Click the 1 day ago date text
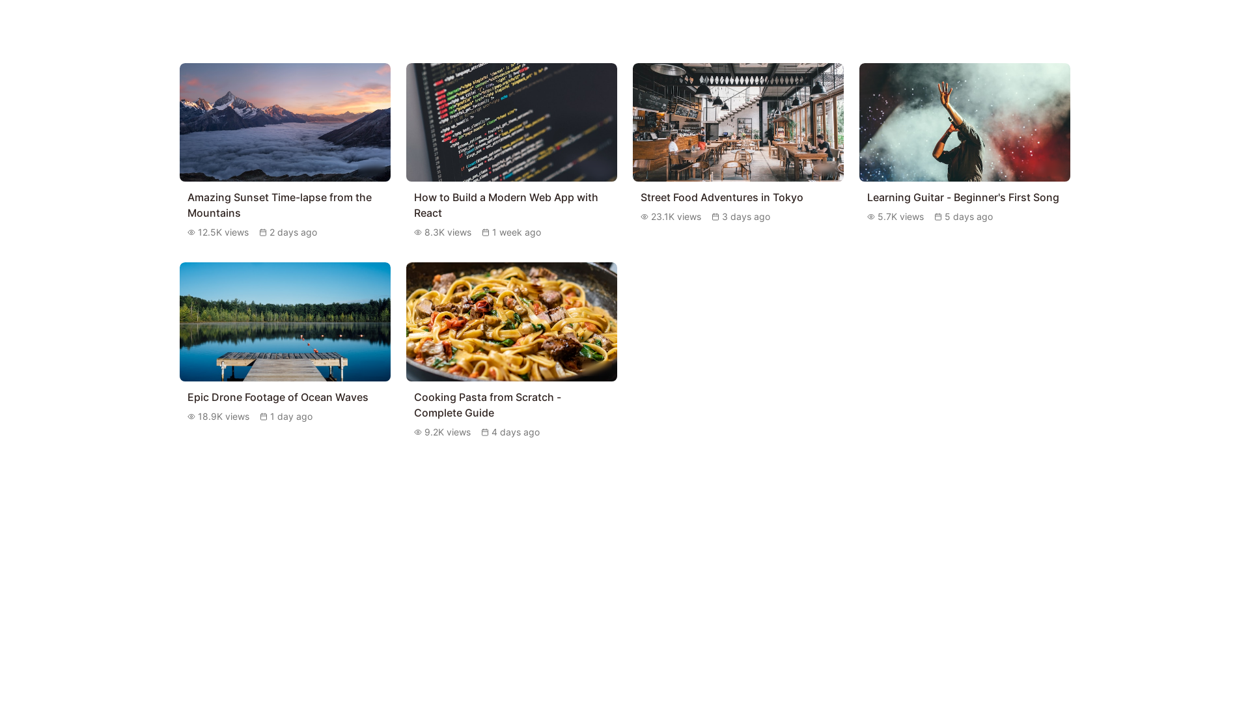The width and height of the screenshot is (1250, 703). tap(291, 417)
